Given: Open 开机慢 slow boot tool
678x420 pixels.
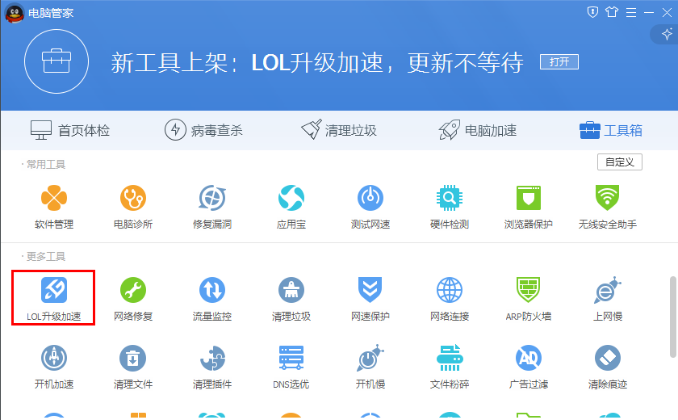Looking at the screenshot, I should (370, 367).
